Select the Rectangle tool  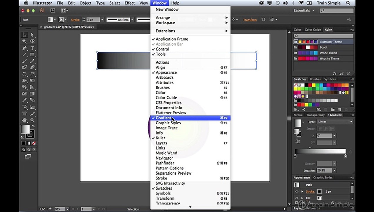(32, 55)
